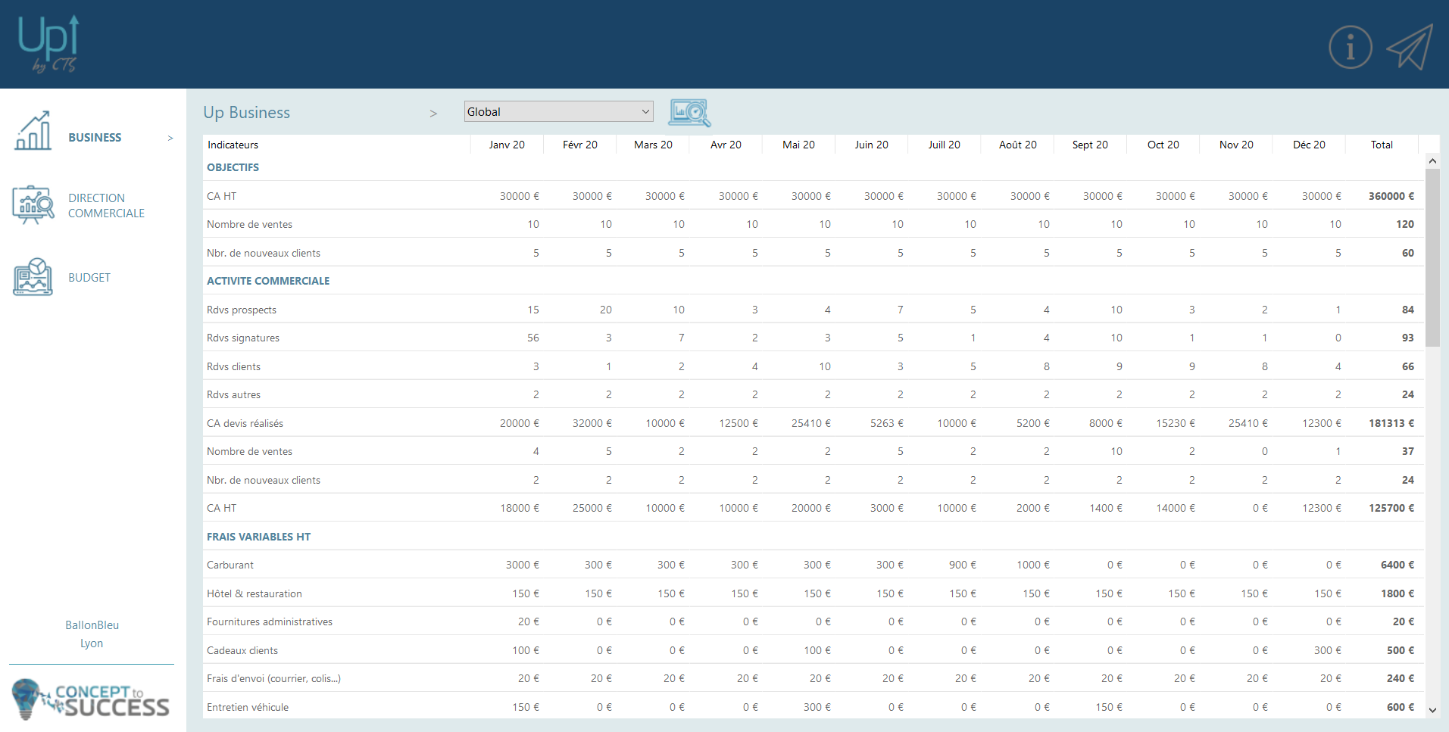Select the Mars 20 column header
The width and height of the screenshot is (1449, 732).
tap(653, 145)
